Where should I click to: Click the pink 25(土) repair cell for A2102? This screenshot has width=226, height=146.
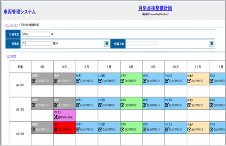point(64,115)
